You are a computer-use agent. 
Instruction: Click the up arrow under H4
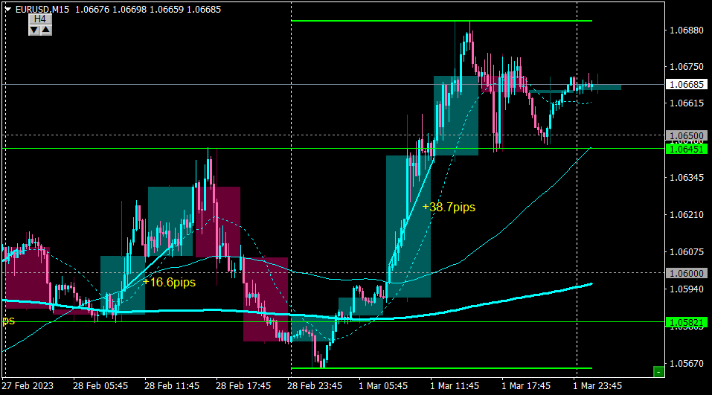point(46,30)
